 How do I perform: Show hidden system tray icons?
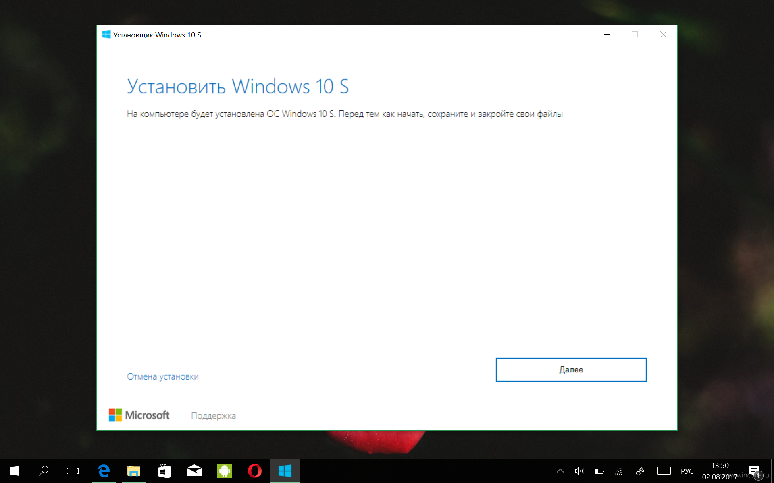coord(560,471)
